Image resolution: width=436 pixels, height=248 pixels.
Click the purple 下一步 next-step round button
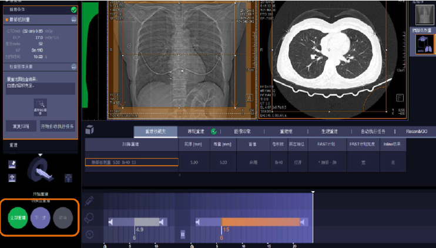click(41, 218)
